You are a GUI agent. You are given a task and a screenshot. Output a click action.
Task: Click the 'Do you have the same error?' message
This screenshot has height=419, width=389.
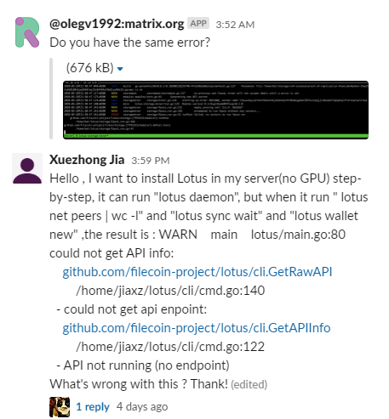(130, 42)
